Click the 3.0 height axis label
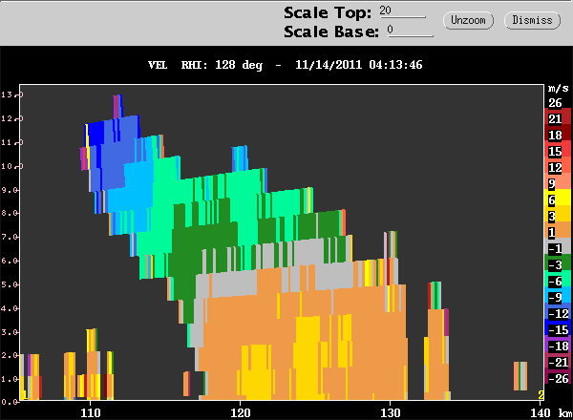The width and height of the screenshot is (573, 420). click(10, 332)
